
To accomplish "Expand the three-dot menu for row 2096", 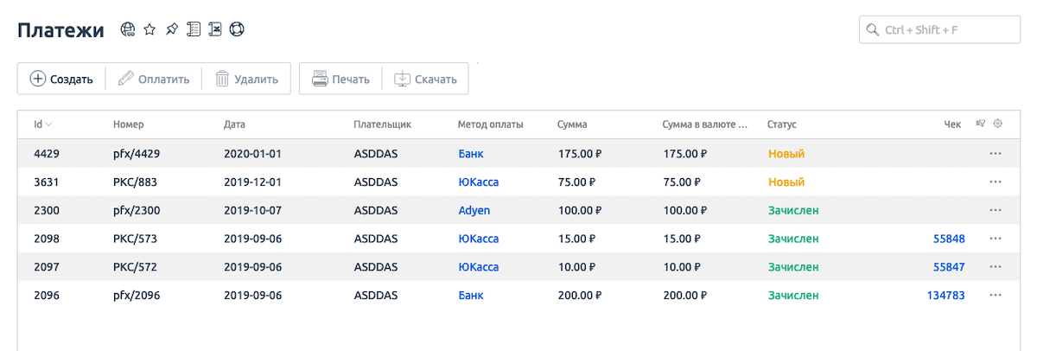I will point(996,296).
